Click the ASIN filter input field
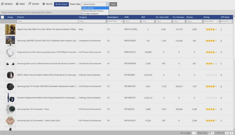Screen dimensions: 235x135 [132, 21]
